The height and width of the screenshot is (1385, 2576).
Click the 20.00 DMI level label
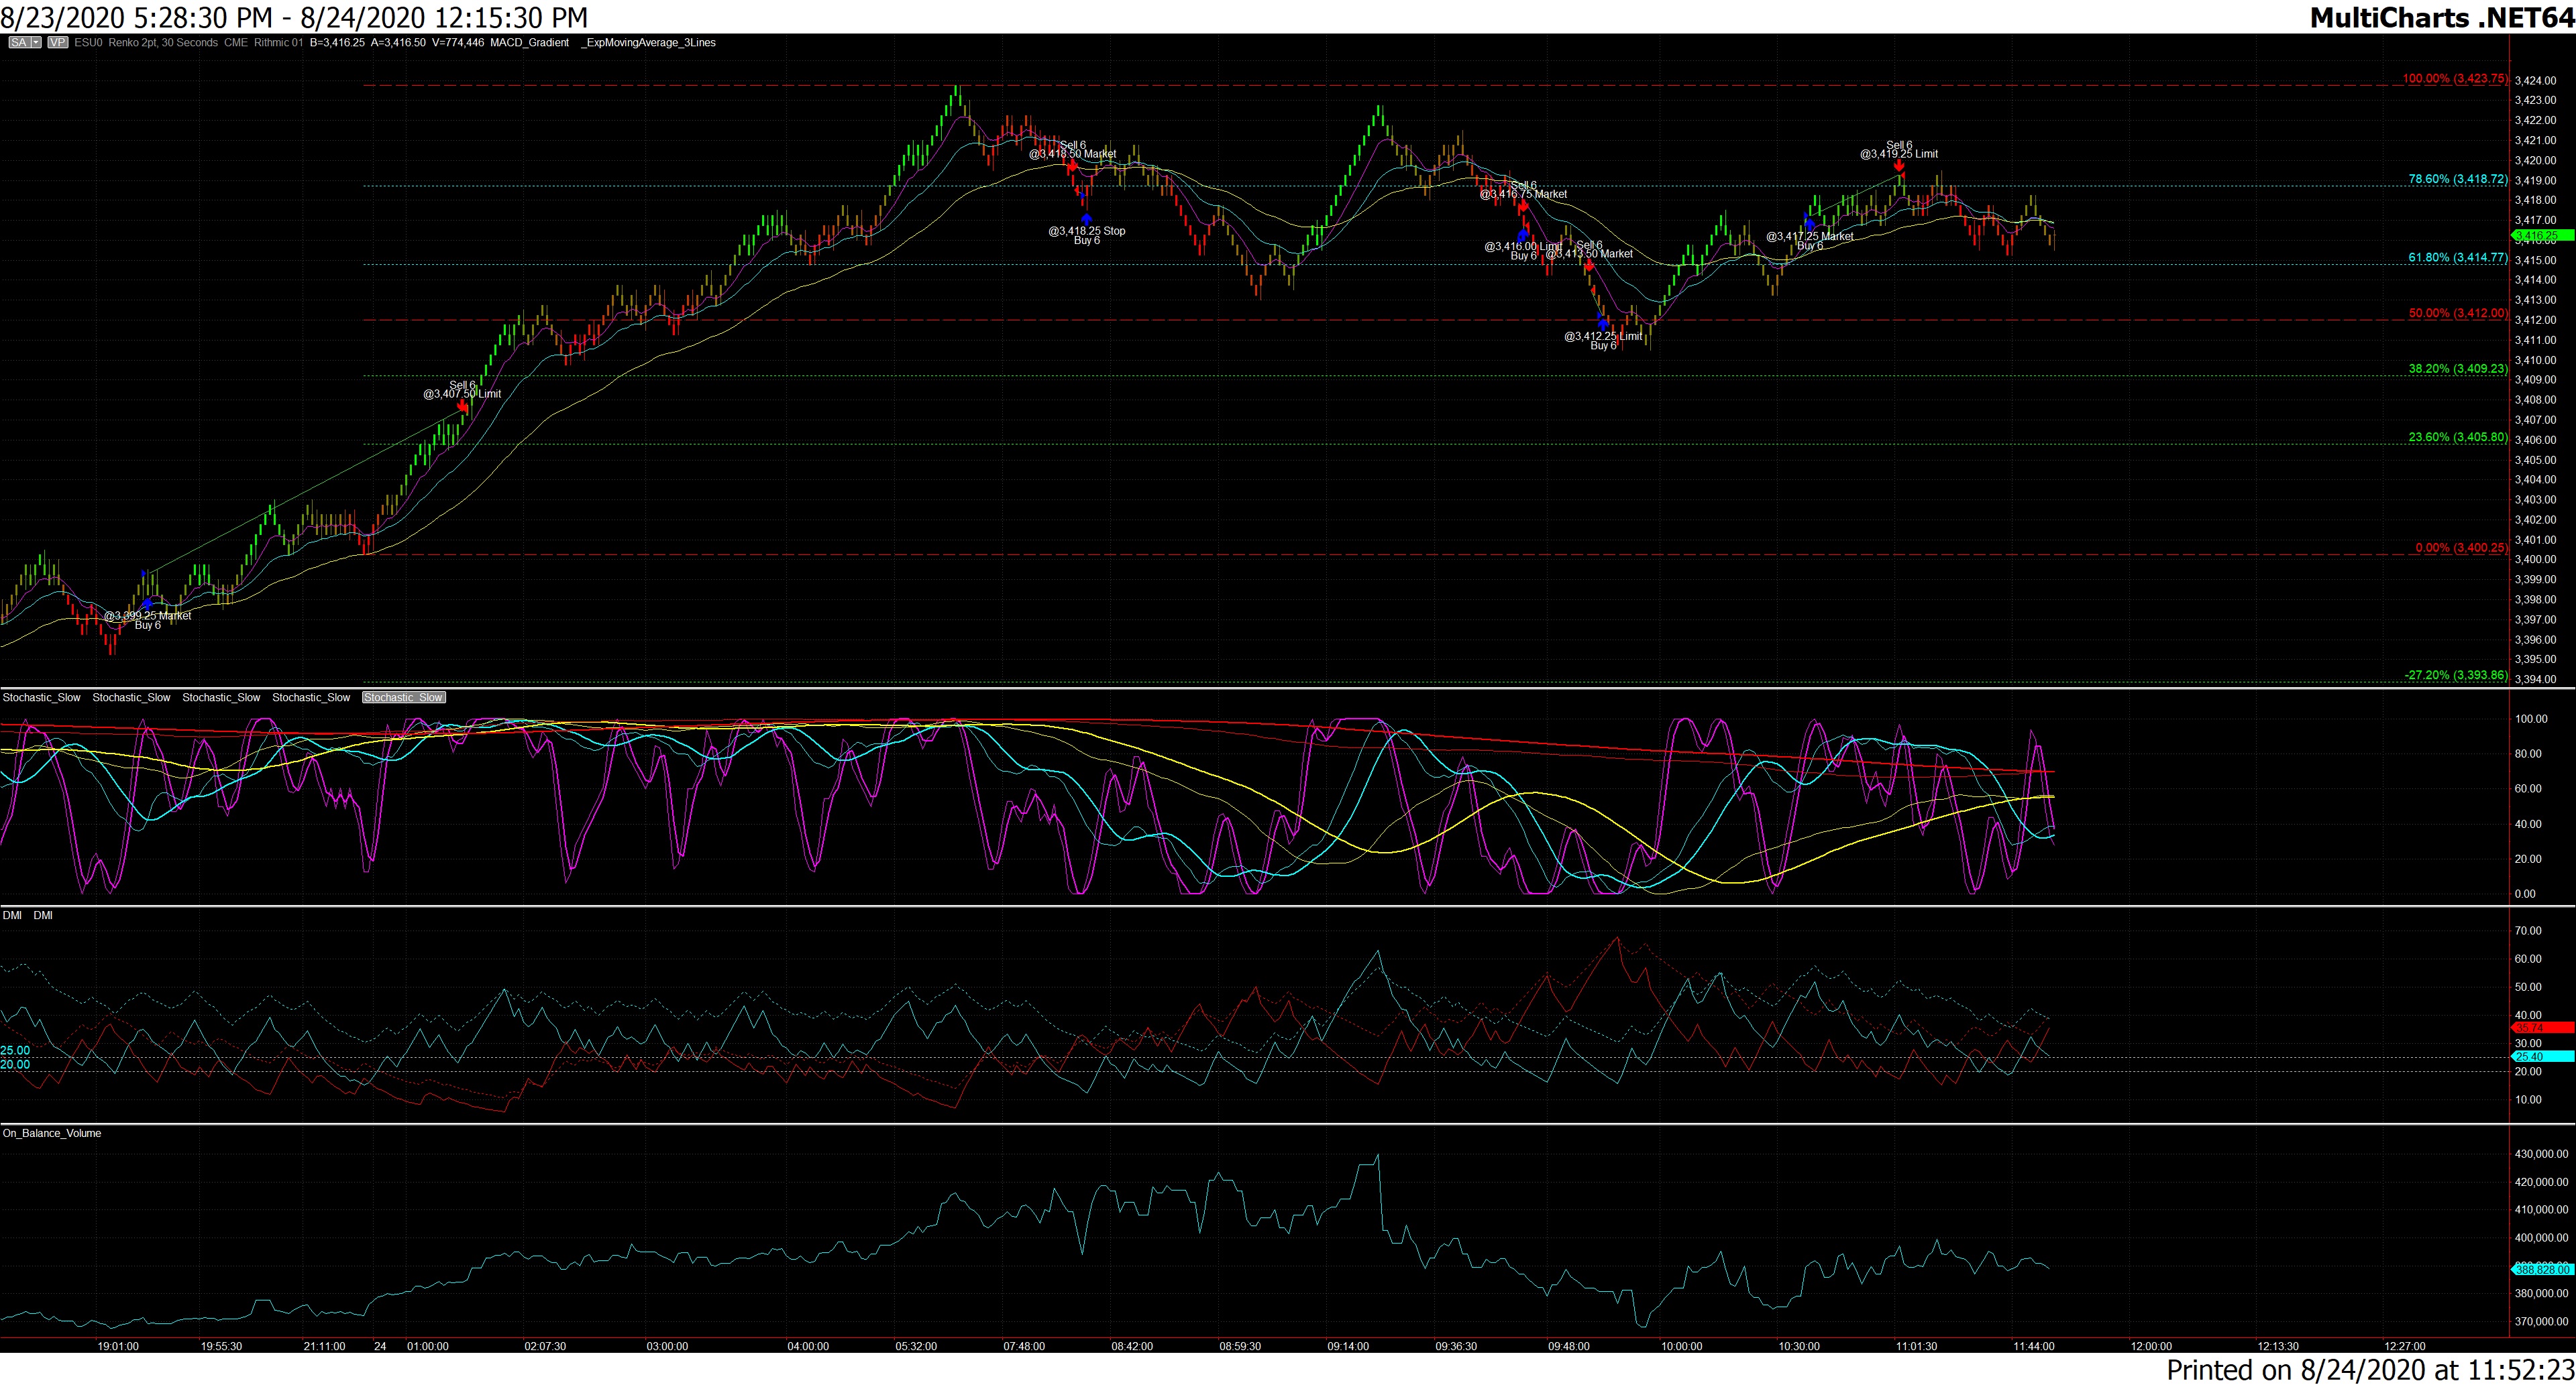[x=15, y=1065]
